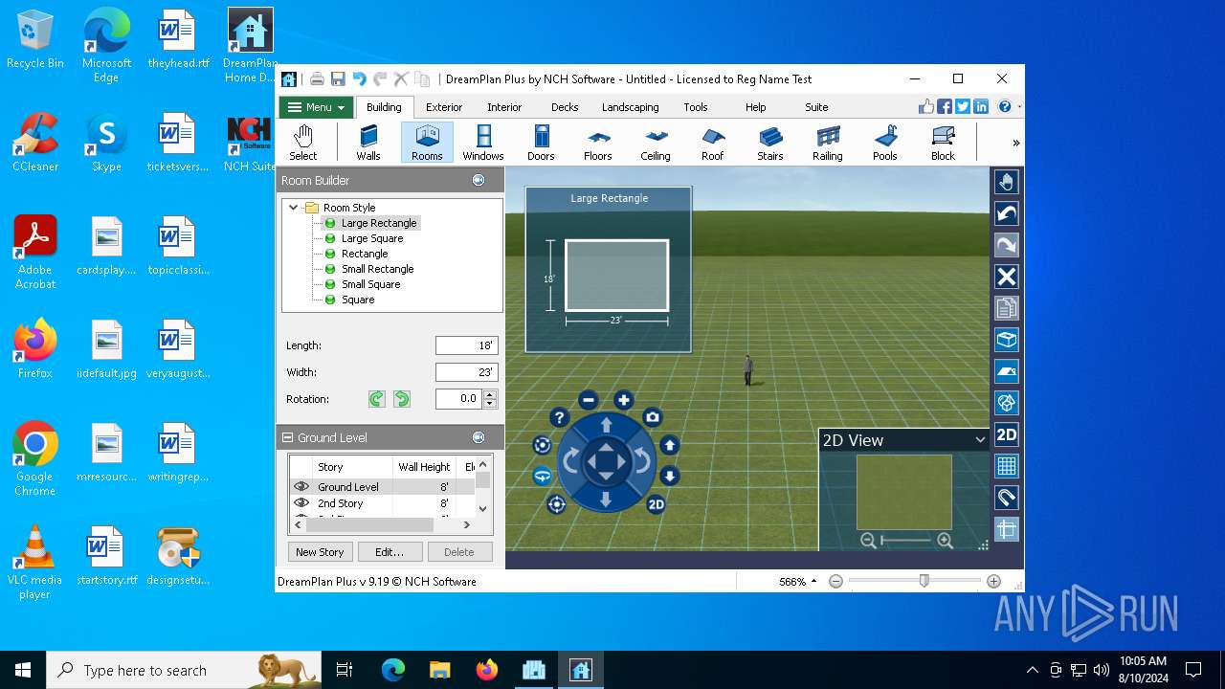Toggle the orbit mode button on wheel

(542, 445)
